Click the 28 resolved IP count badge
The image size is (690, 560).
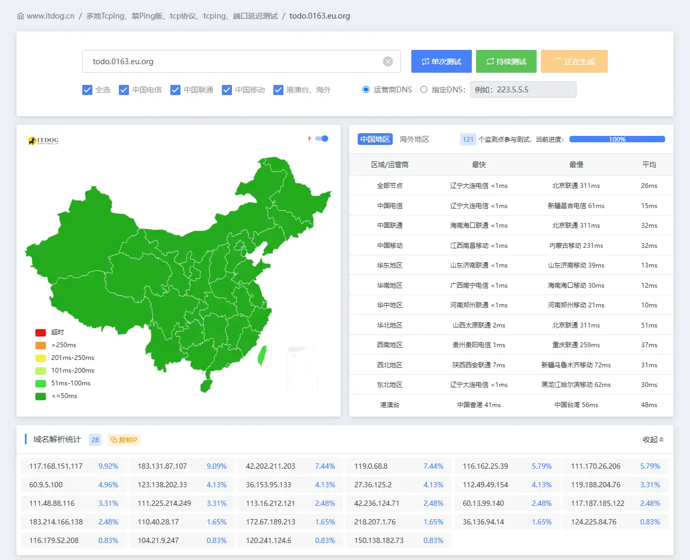point(95,440)
